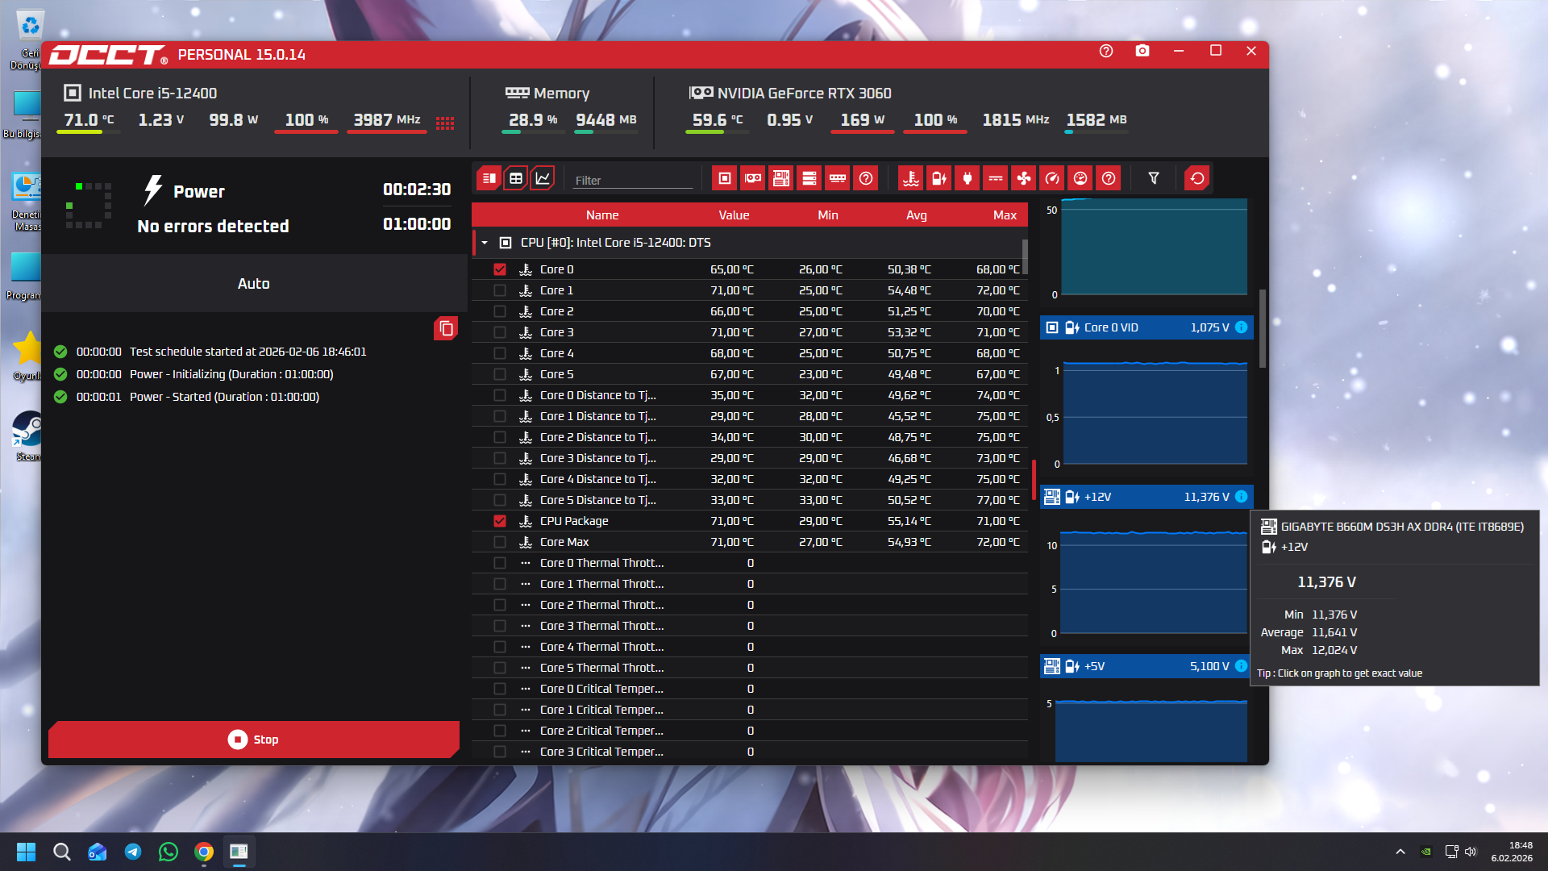Filter sensors by memory module icon
Viewport: 1548px width, 871px height.
point(838,178)
